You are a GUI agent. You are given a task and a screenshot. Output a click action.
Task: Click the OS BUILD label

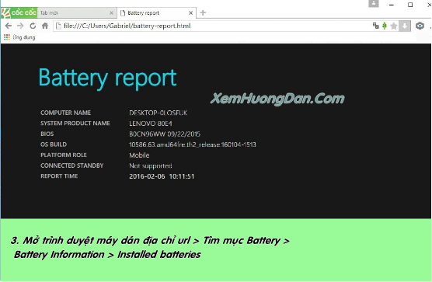pyautogui.click(x=54, y=144)
